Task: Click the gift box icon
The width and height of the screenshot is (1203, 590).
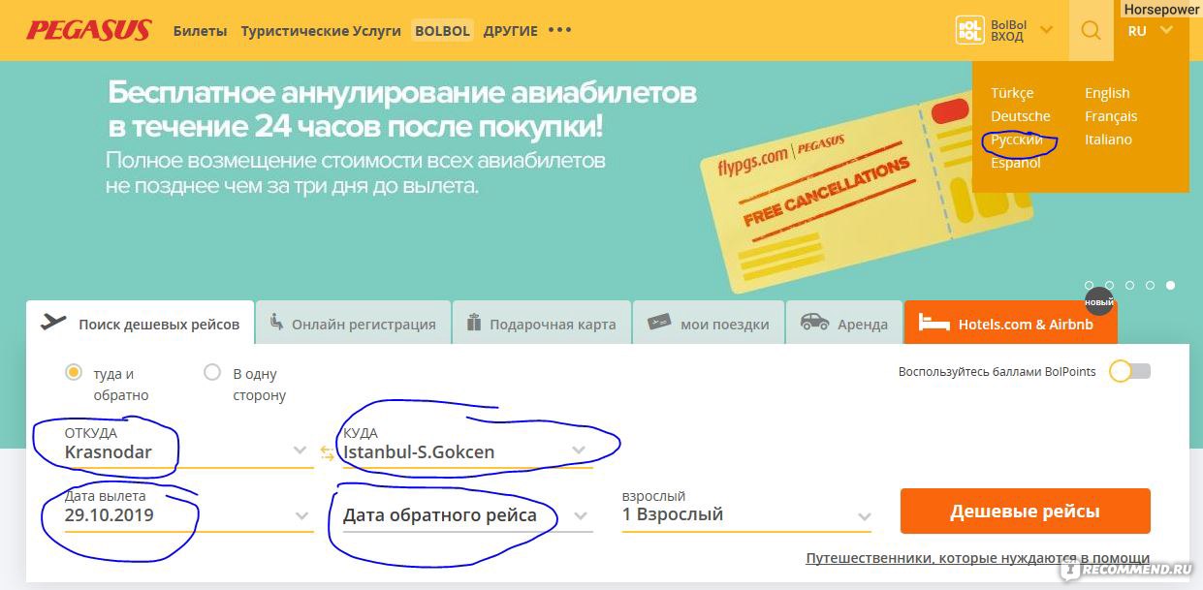Action: [474, 322]
